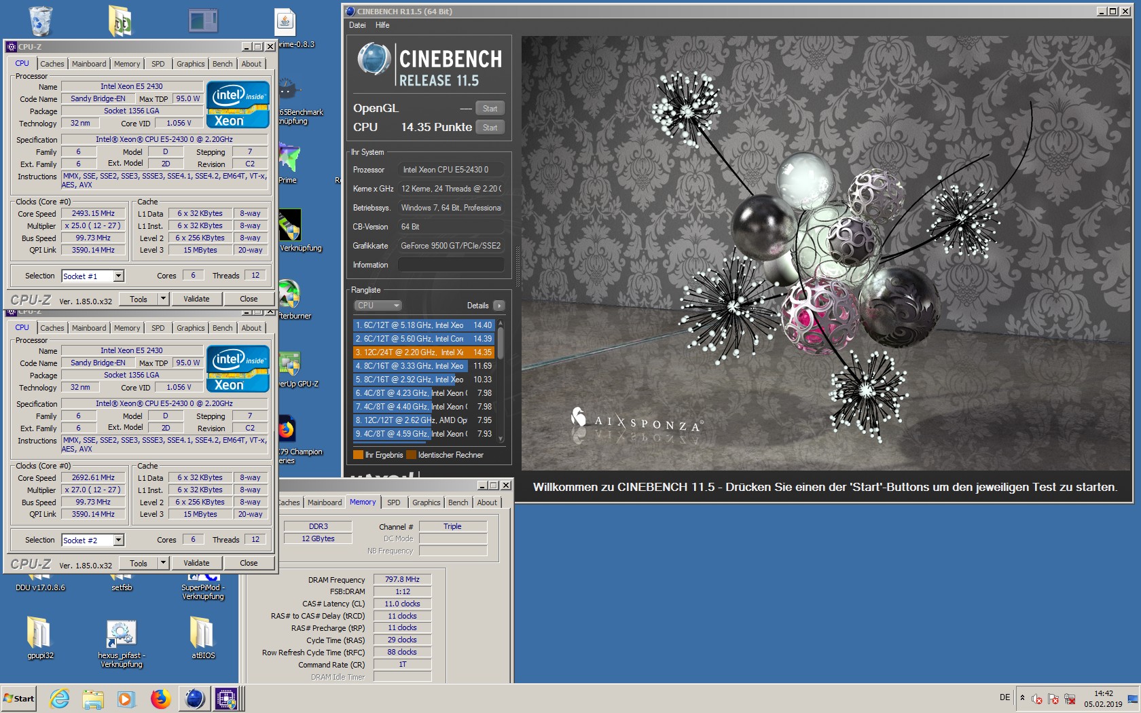
Task: Click the text Close button in Socket #2 CPU-Z
Action: 249,563
